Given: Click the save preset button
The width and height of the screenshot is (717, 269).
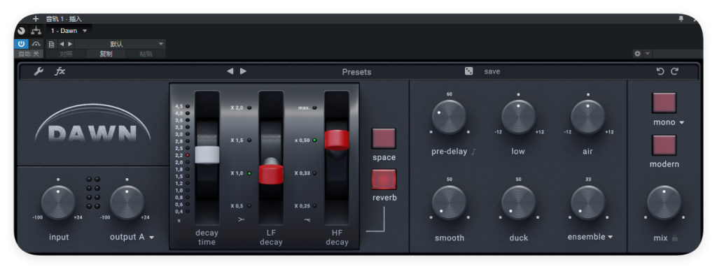Looking at the screenshot, I should (x=492, y=71).
